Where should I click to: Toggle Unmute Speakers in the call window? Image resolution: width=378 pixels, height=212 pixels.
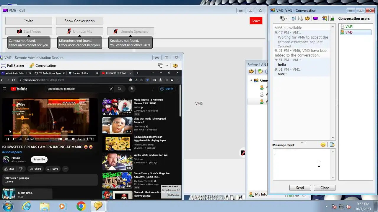(130, 31)
